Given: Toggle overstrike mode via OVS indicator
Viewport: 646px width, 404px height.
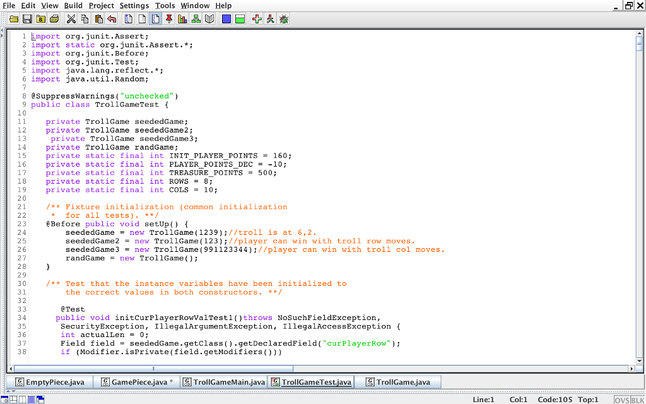Looking at the screenshot, I should 622,399.
